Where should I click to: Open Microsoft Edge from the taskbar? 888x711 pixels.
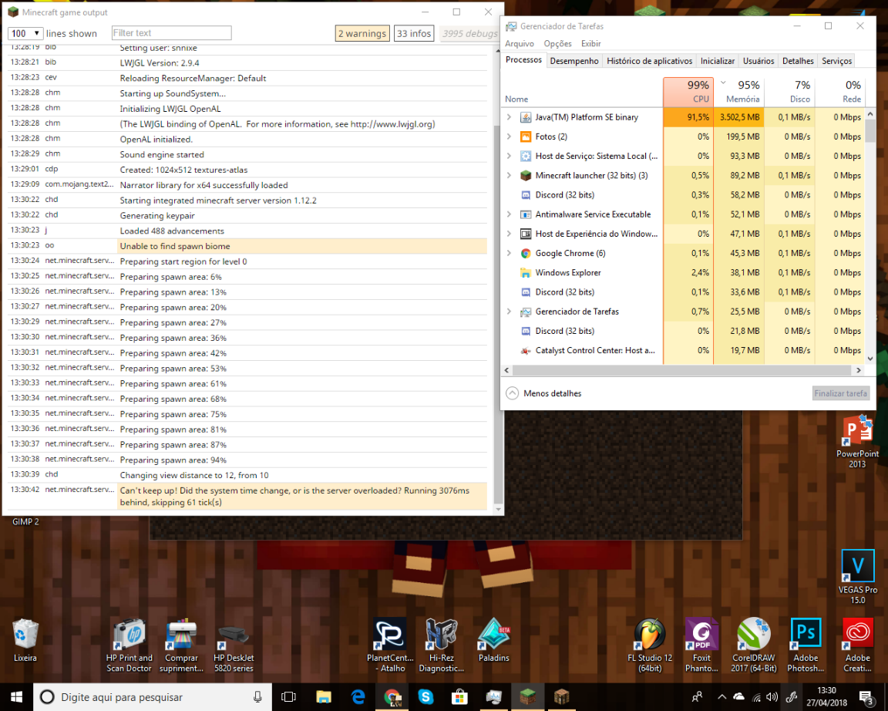click(358, 697)
